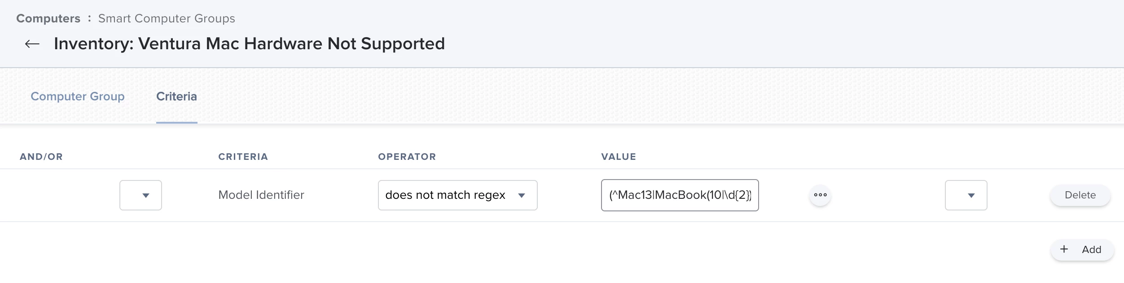
Task: Click the plus icon on Add button
Action: click(x=1064, y=249)
